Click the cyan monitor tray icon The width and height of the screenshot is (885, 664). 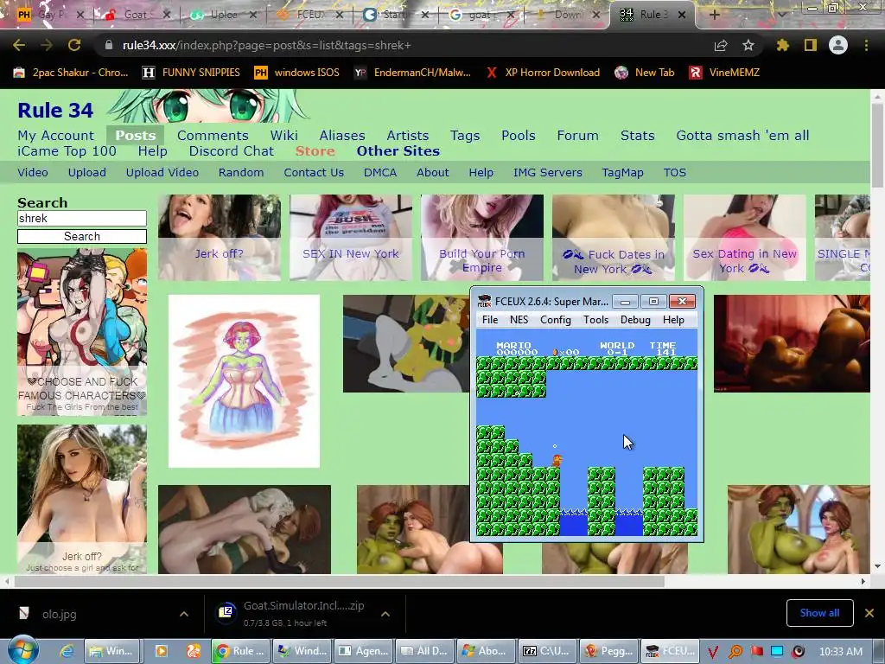777,652
